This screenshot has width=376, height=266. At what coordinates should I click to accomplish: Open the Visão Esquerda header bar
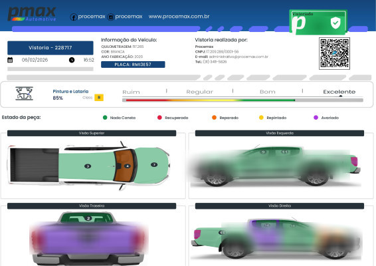coord(280,133)
